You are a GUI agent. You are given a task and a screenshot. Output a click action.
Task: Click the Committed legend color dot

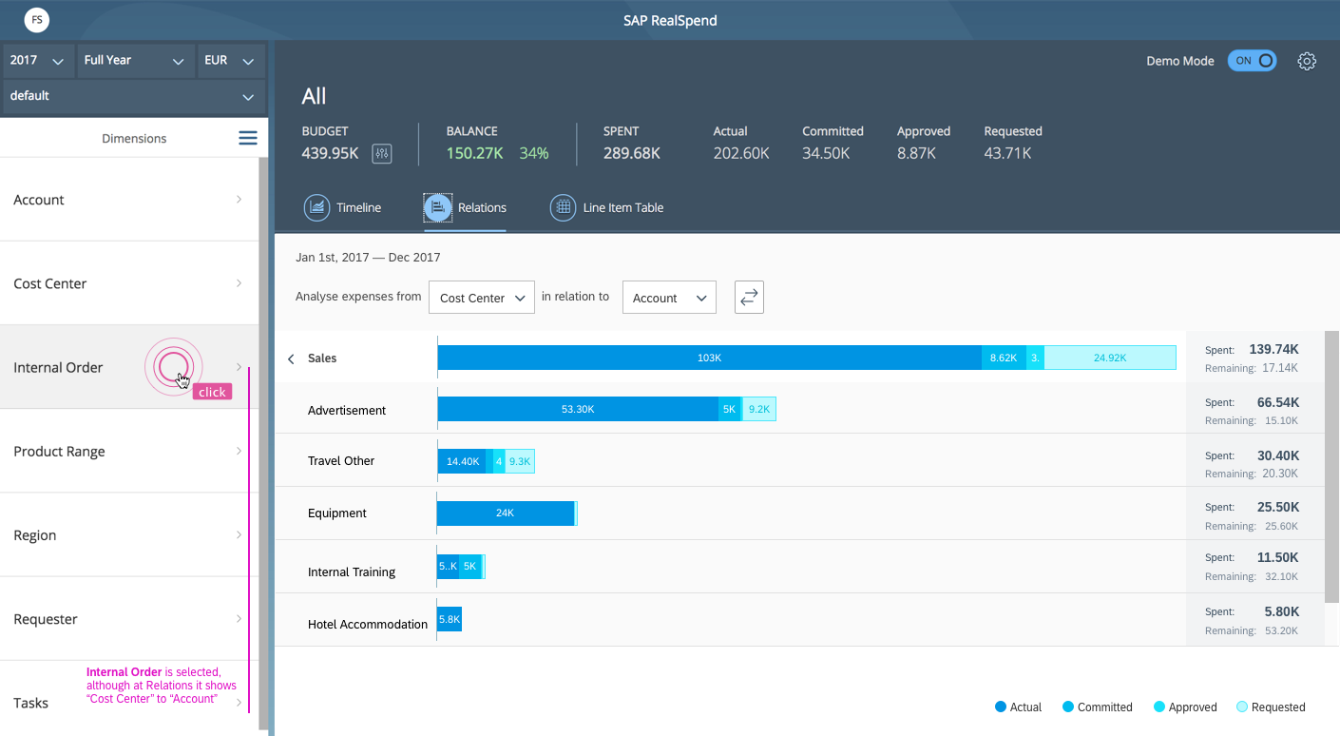[1068, 707]
